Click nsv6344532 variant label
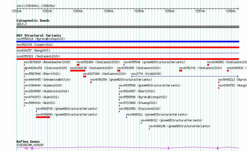The width and height of the screenshot is (247, 151). pos(237,68)
